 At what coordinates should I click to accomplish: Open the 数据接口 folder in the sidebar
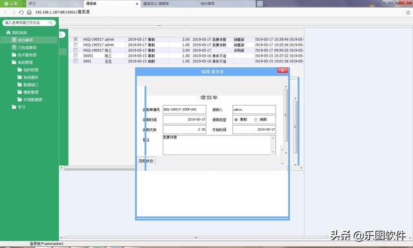[x=31, y=84]
